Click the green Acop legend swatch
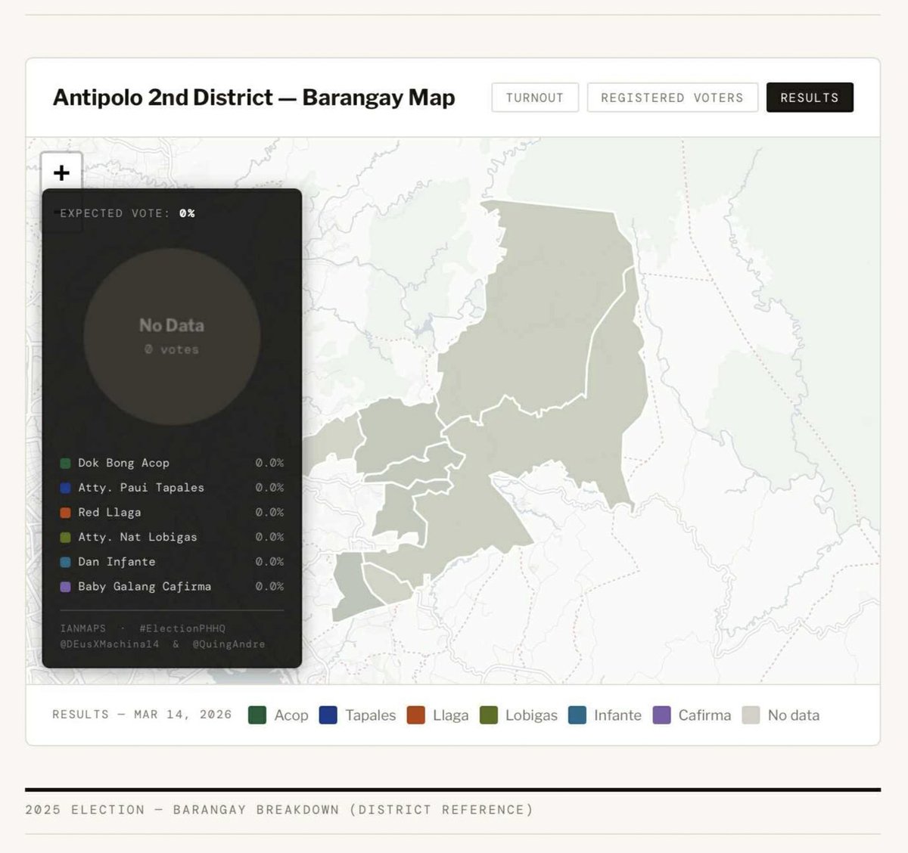 pos(257,715)
